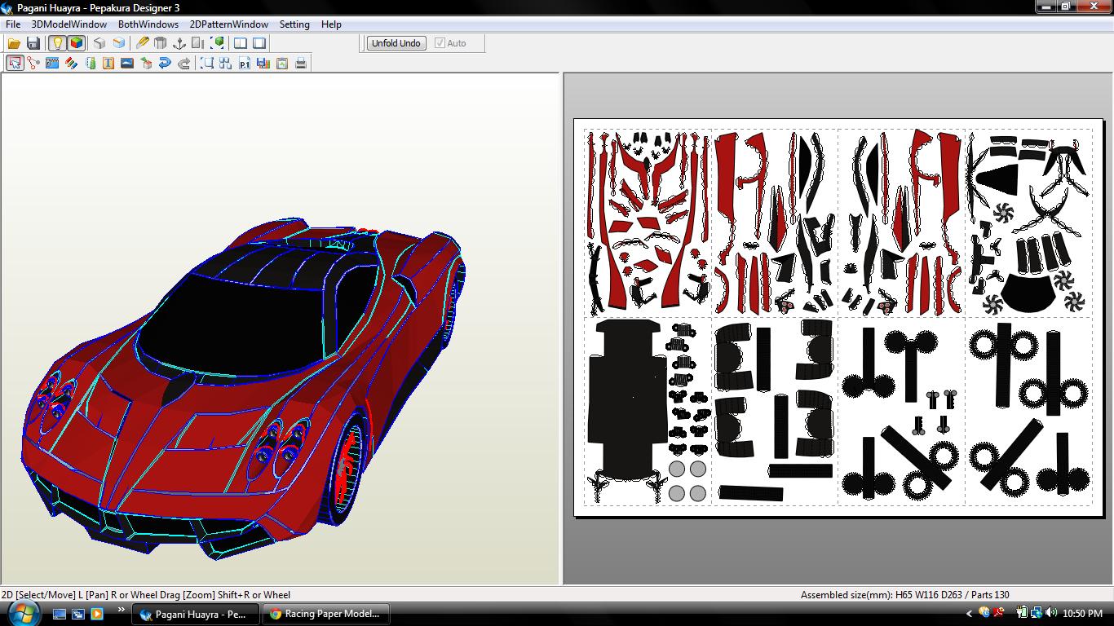The height and width of the screenshot is (626, 1114).
Task: Show both 3D and 2D windows layout icon
Action: coord(241,43)
